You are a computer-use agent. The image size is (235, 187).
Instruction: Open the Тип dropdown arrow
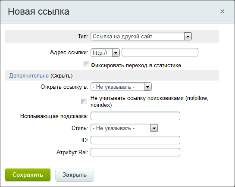click(188, 36)
